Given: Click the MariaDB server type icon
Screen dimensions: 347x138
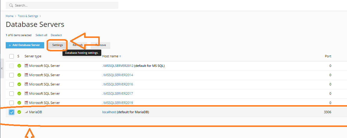Looking at the screenshot, I should click(x=26, y=112).
